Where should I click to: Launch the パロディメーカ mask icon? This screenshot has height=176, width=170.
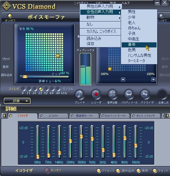click(129, 94)
